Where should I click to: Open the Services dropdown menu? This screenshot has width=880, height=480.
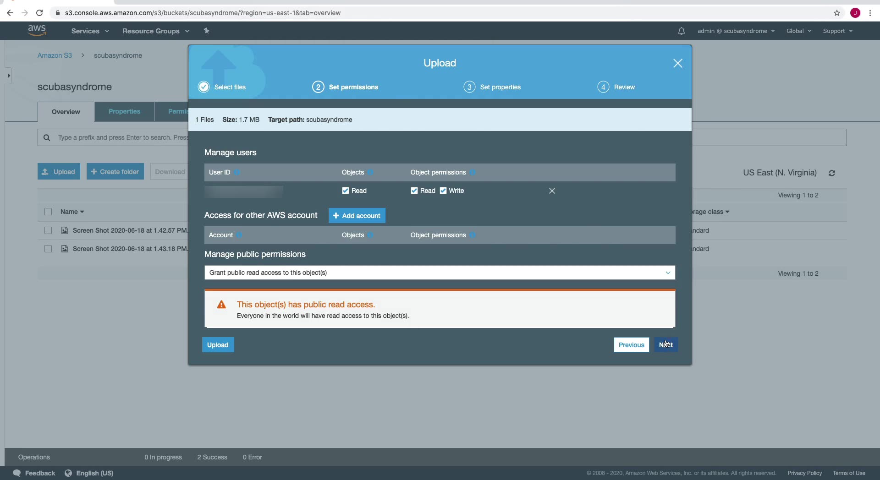tap(90, 31)
